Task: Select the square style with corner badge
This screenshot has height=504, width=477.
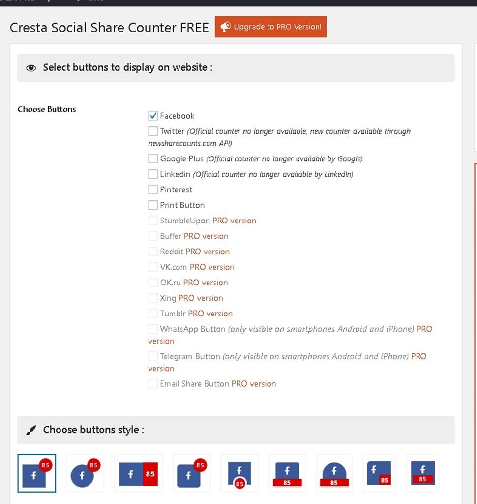Action: tap(36, 473)
